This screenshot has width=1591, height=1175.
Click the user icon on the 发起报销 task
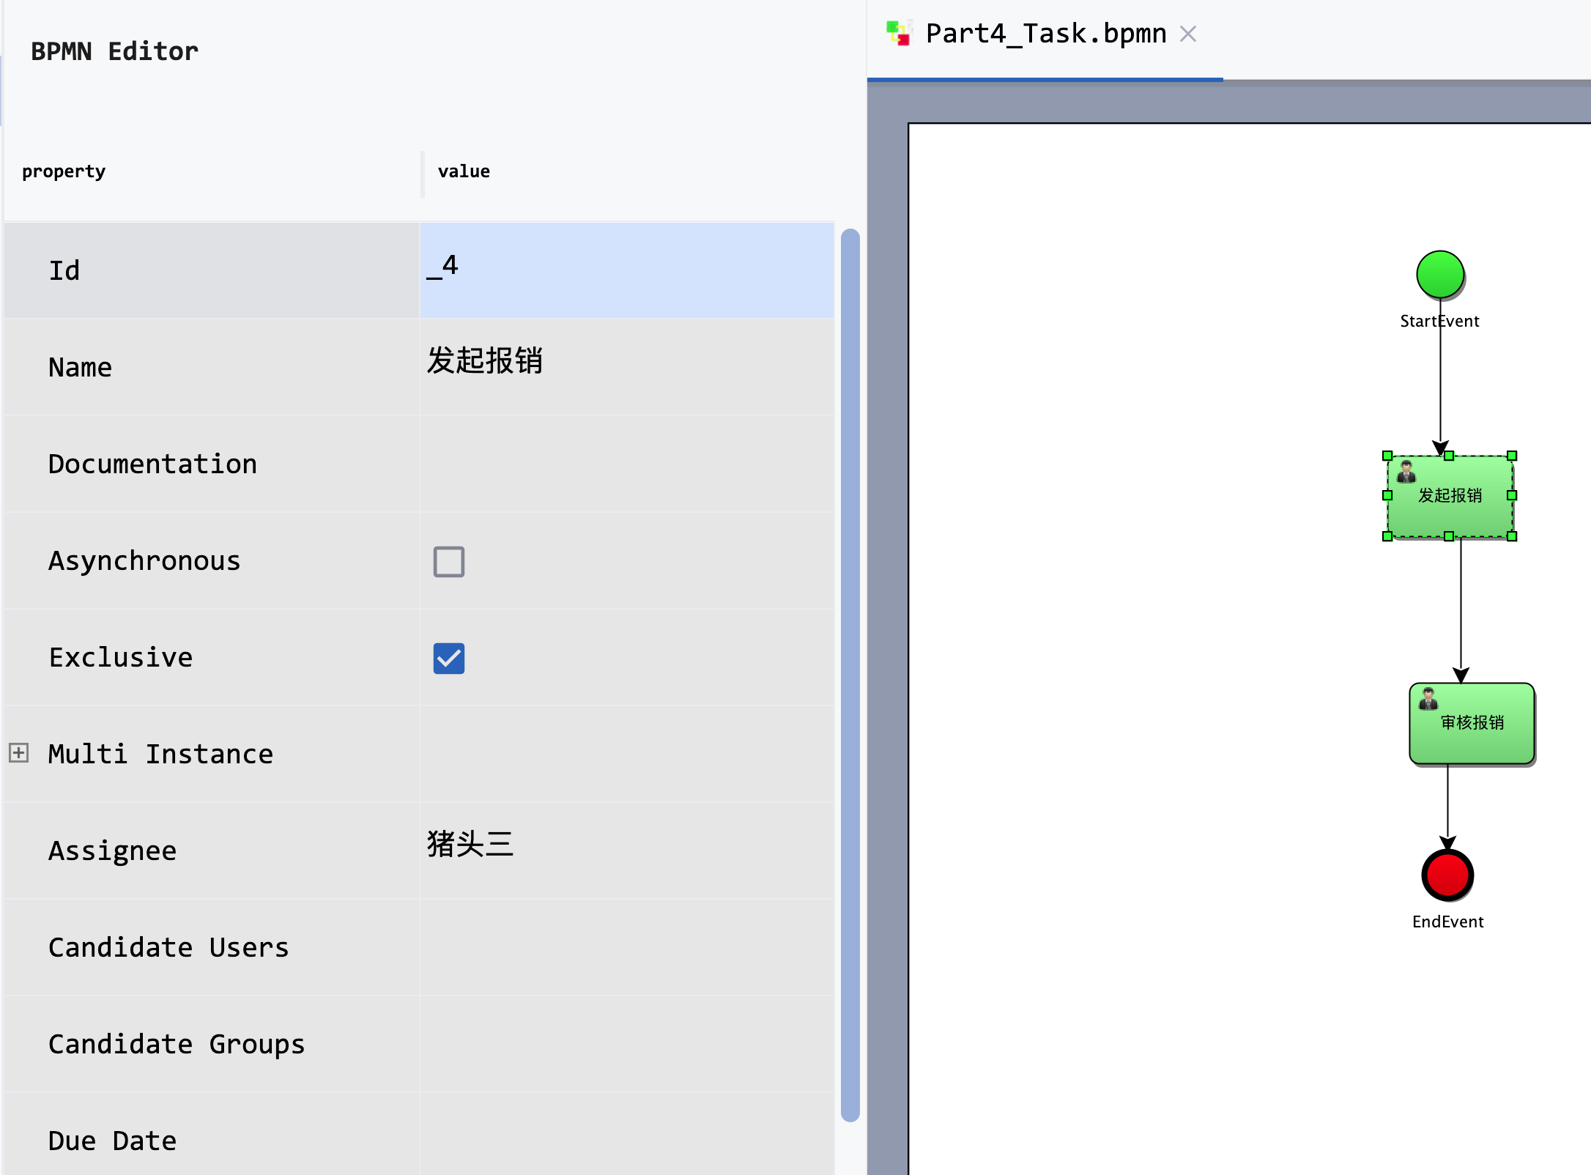coord(1406,471)
